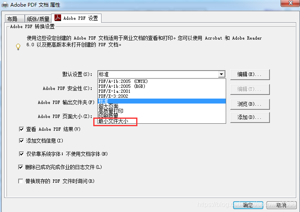Toggle the 添加文档信息 checkbox
The width and height of the screenshot is (300, 212).
click(x=21, y=141)
